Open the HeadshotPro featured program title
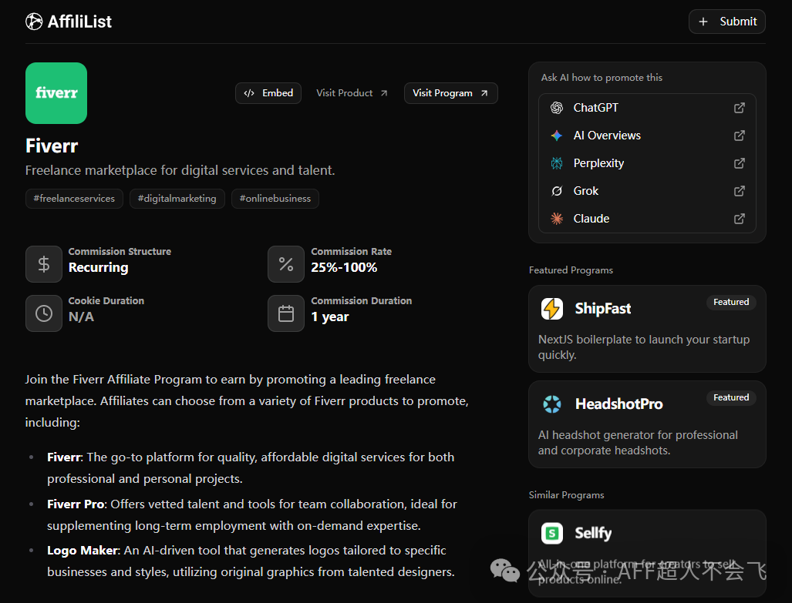The height and width of the screenshot is (603, 792). click(x=618, y=404)
